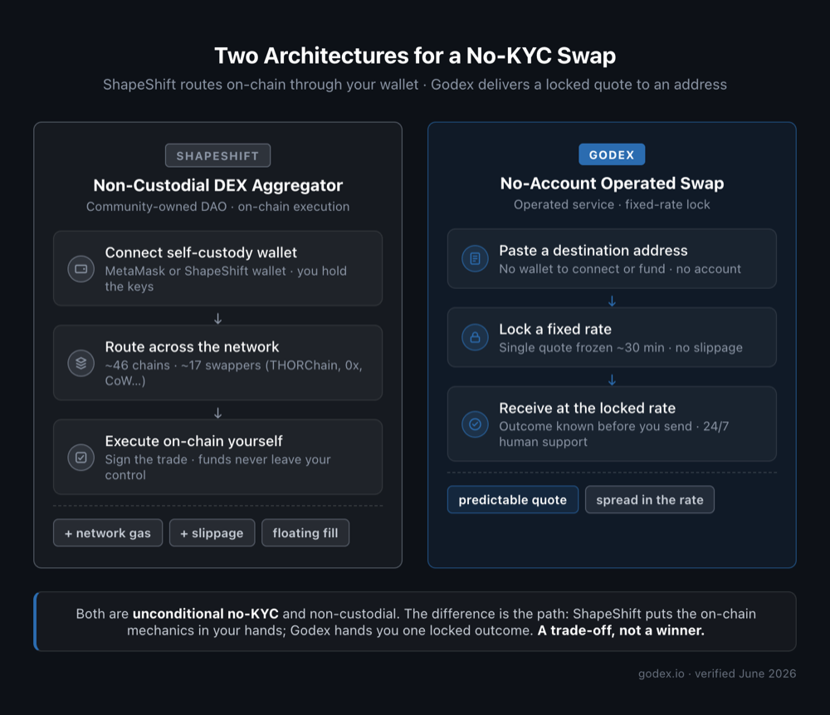Click 'A trade-off, not a winner.' text
The image size is (830, 715).
pos(620,631)
